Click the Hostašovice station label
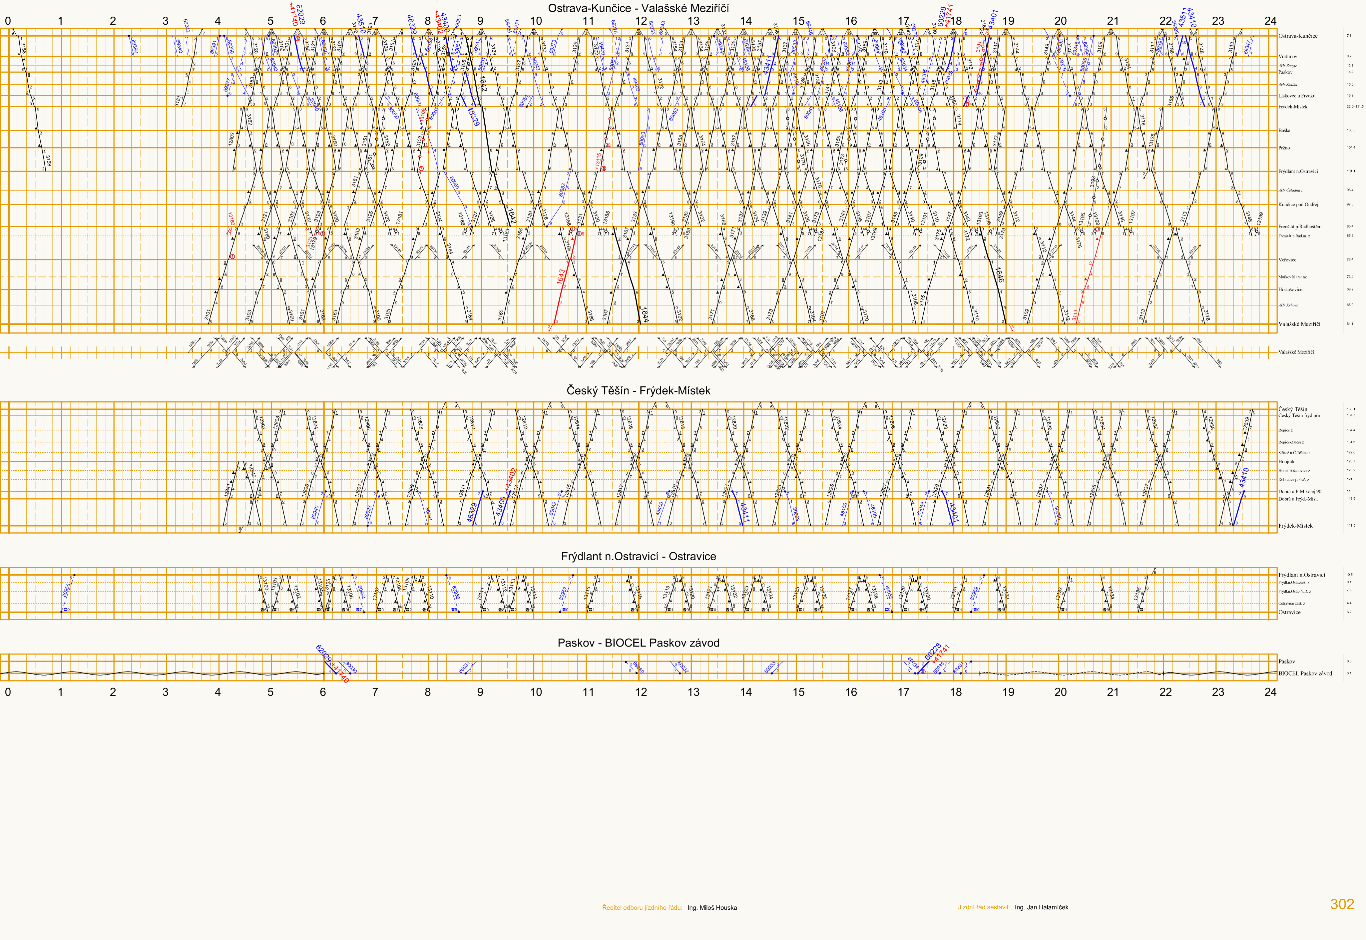The image size is (1366, 940). [x=1290, y=289]
